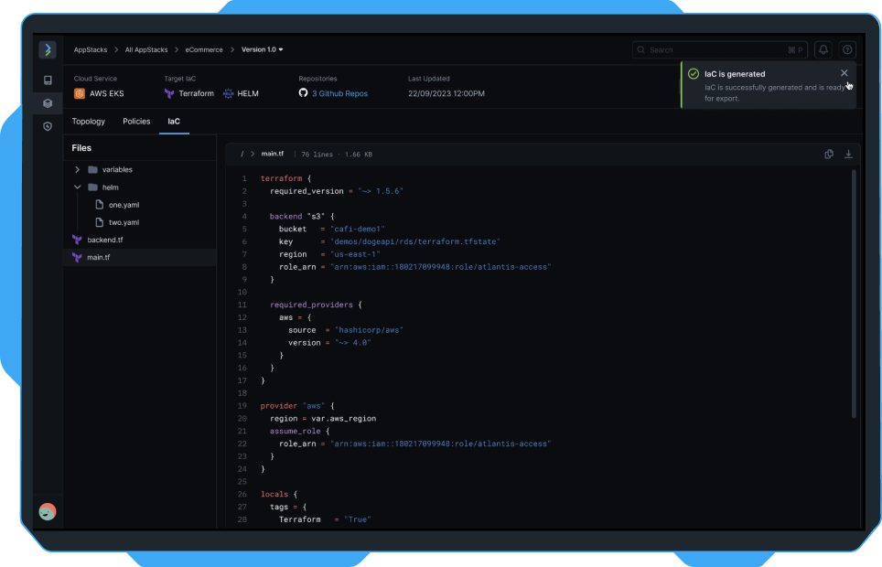Close the IaC is generated notification

point(844,73)
